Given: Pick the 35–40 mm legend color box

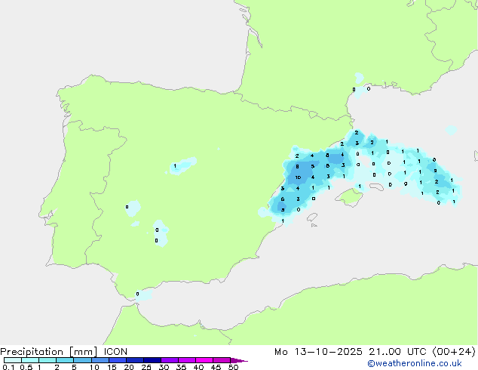Looking at the screenshot, I should [187, 360].
